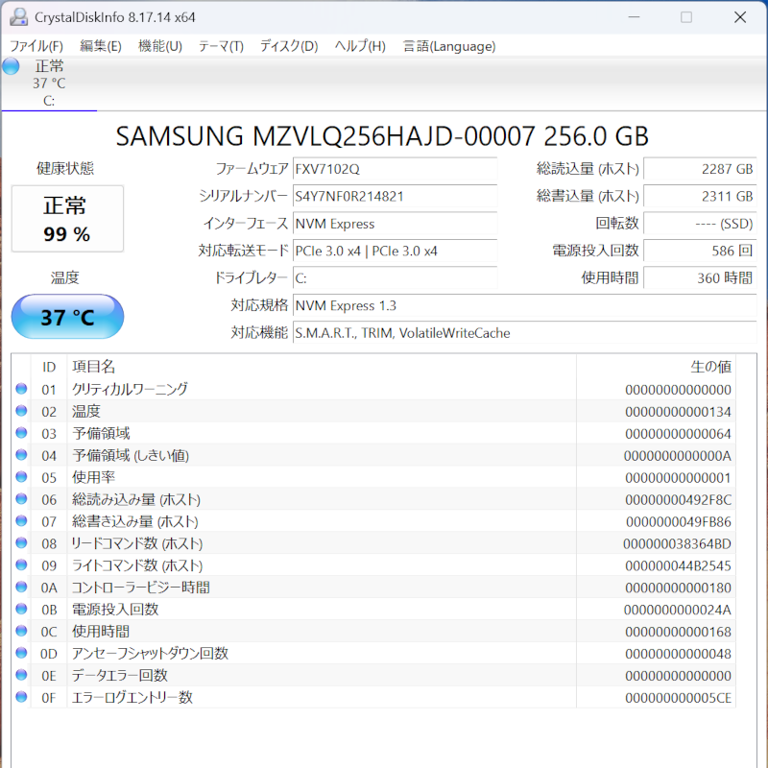
Task: Click raw value 000000000024A
Action: tap(678, 611)
